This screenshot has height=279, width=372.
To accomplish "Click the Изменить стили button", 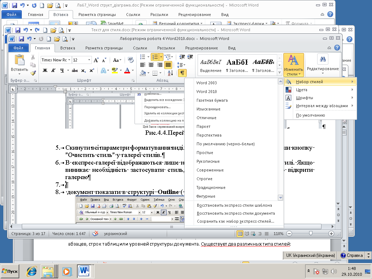I will coord(294,65).
